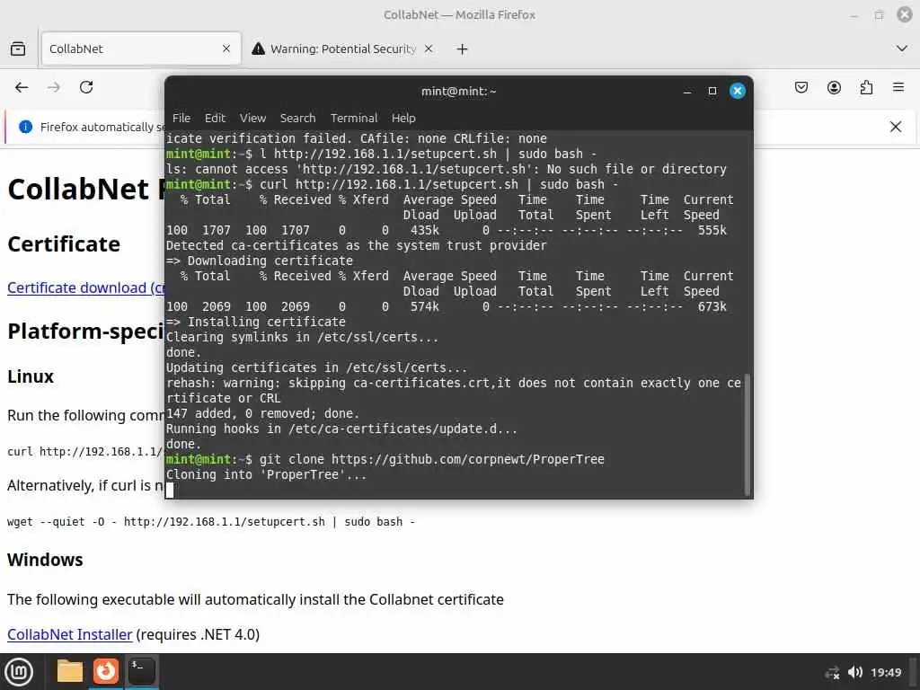Minimize the mint@mint terminal window
The image size is (920, 690).
click(x=687, y=91)
